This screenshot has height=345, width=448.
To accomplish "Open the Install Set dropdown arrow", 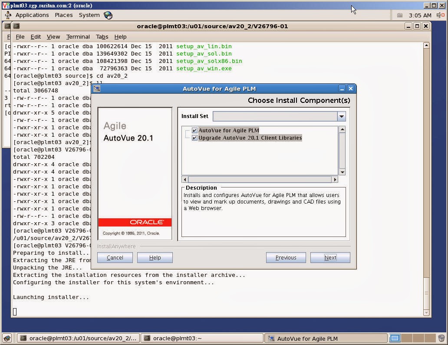I will (342, 116).
